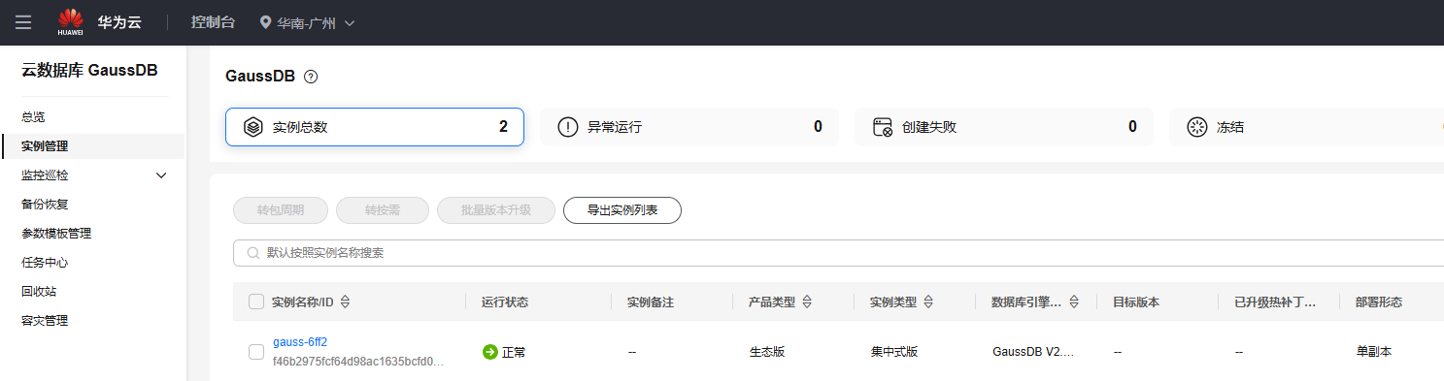
Task: Click the frozen snowflake icon
Action: [x=1197, y=127]
